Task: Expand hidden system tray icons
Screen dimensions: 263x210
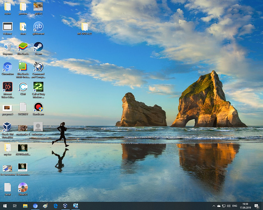Action: pyautogui.click(x=214, y=206)
